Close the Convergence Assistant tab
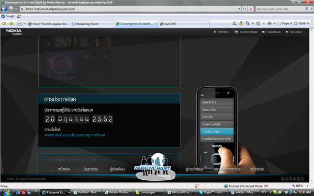Viewport: 314px width, 196px height. tap(155, 24)
